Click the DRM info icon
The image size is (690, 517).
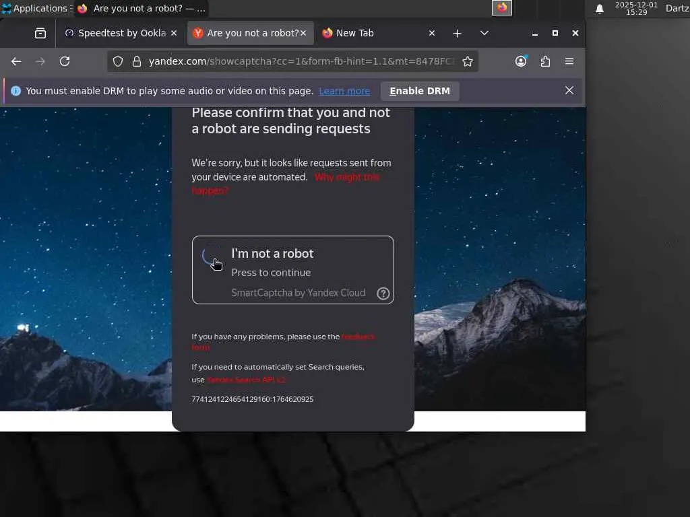16,91
